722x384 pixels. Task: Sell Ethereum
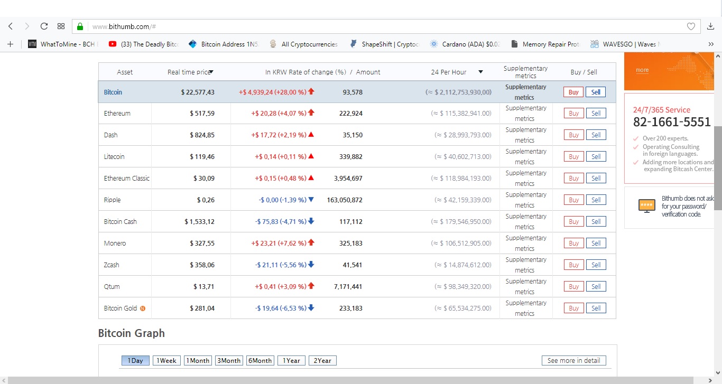click(x=596, y=113)
